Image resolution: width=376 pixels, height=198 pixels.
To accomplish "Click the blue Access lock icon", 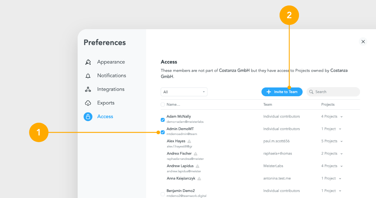I will [x=88, y=116].
